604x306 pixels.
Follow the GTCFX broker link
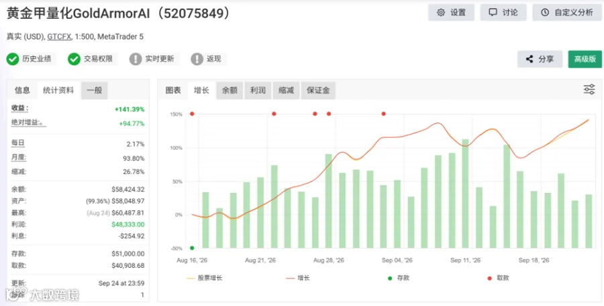pyautogui.click(x=59, y=37)
